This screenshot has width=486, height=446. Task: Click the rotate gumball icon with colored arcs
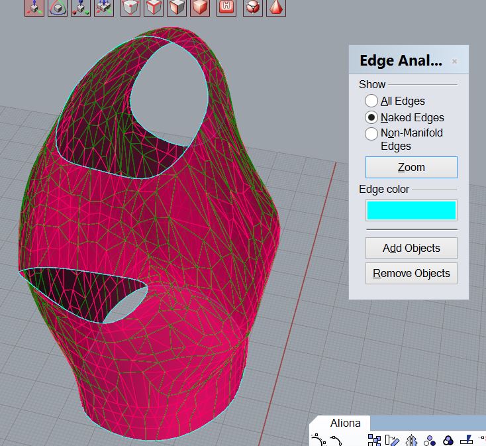(58, 7)
